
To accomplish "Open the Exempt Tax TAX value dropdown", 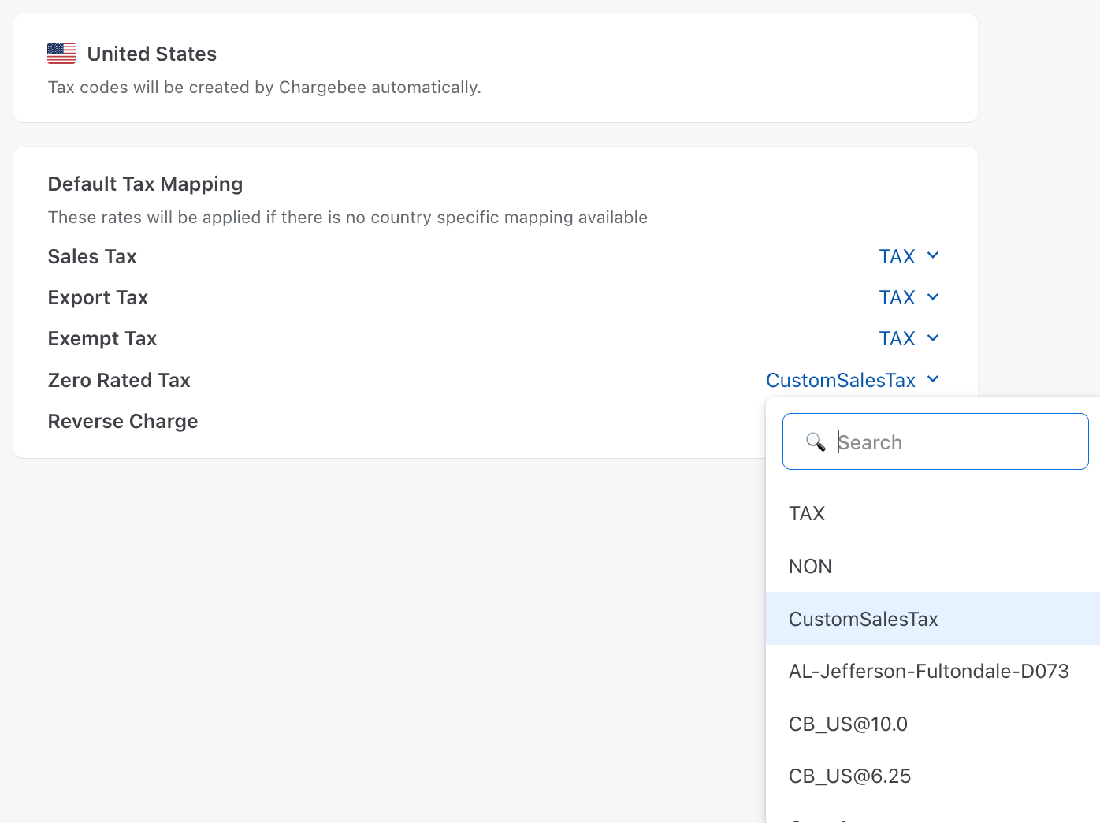I will [897, 338].
